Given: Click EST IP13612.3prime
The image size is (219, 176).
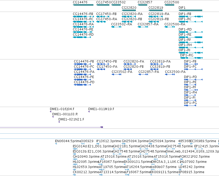Looking at the screenshot, I should point(98,144).
